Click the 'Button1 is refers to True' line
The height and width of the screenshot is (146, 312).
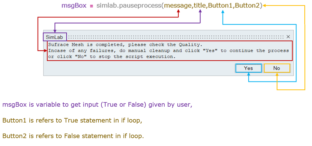pyautogui.click(x=72, y=120)
